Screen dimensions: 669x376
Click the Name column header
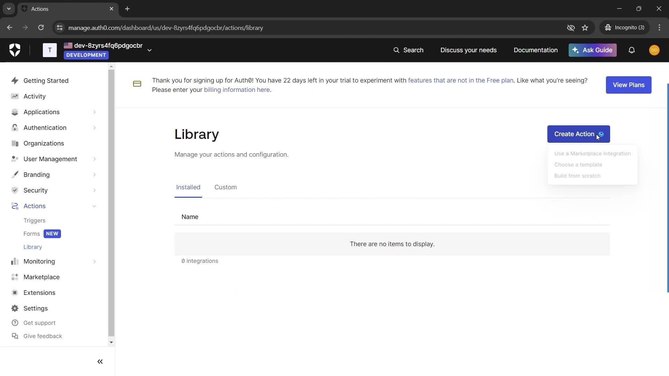tap(190, 217)
